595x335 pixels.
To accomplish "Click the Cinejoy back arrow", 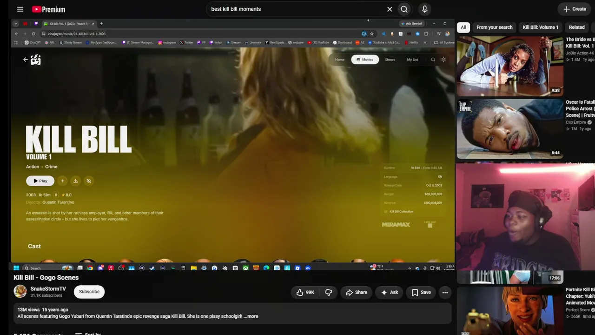I will click(x=25, y=60).
